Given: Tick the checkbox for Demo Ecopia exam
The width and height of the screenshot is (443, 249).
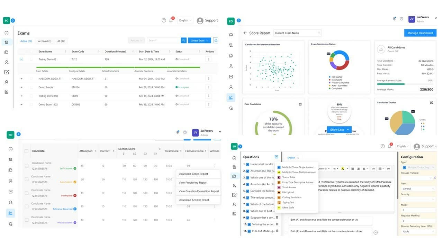Looking at the screenshot, I should pos(32,87).
